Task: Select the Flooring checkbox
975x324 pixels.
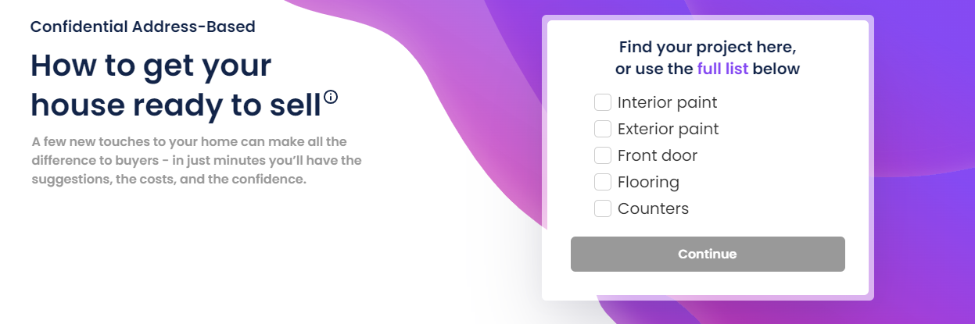Action: tap(602, 182)
